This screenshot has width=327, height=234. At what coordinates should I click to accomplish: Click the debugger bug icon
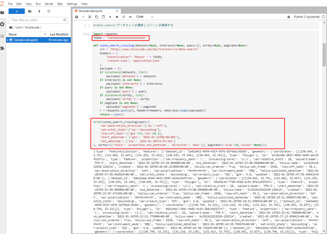click(x=289, y=17)
